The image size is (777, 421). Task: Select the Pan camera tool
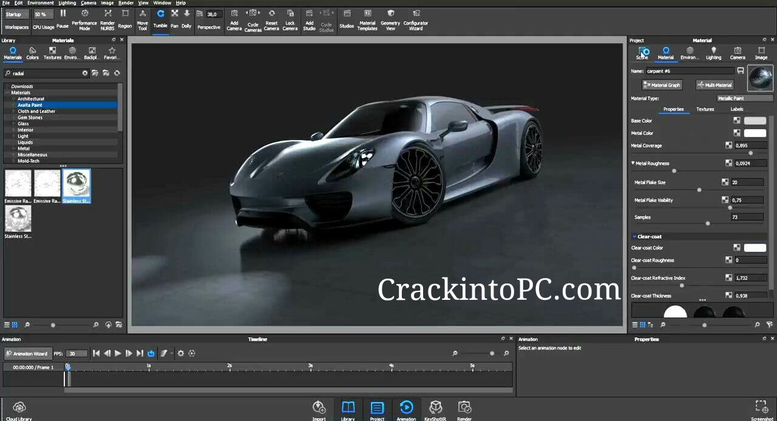coord(175,18)
